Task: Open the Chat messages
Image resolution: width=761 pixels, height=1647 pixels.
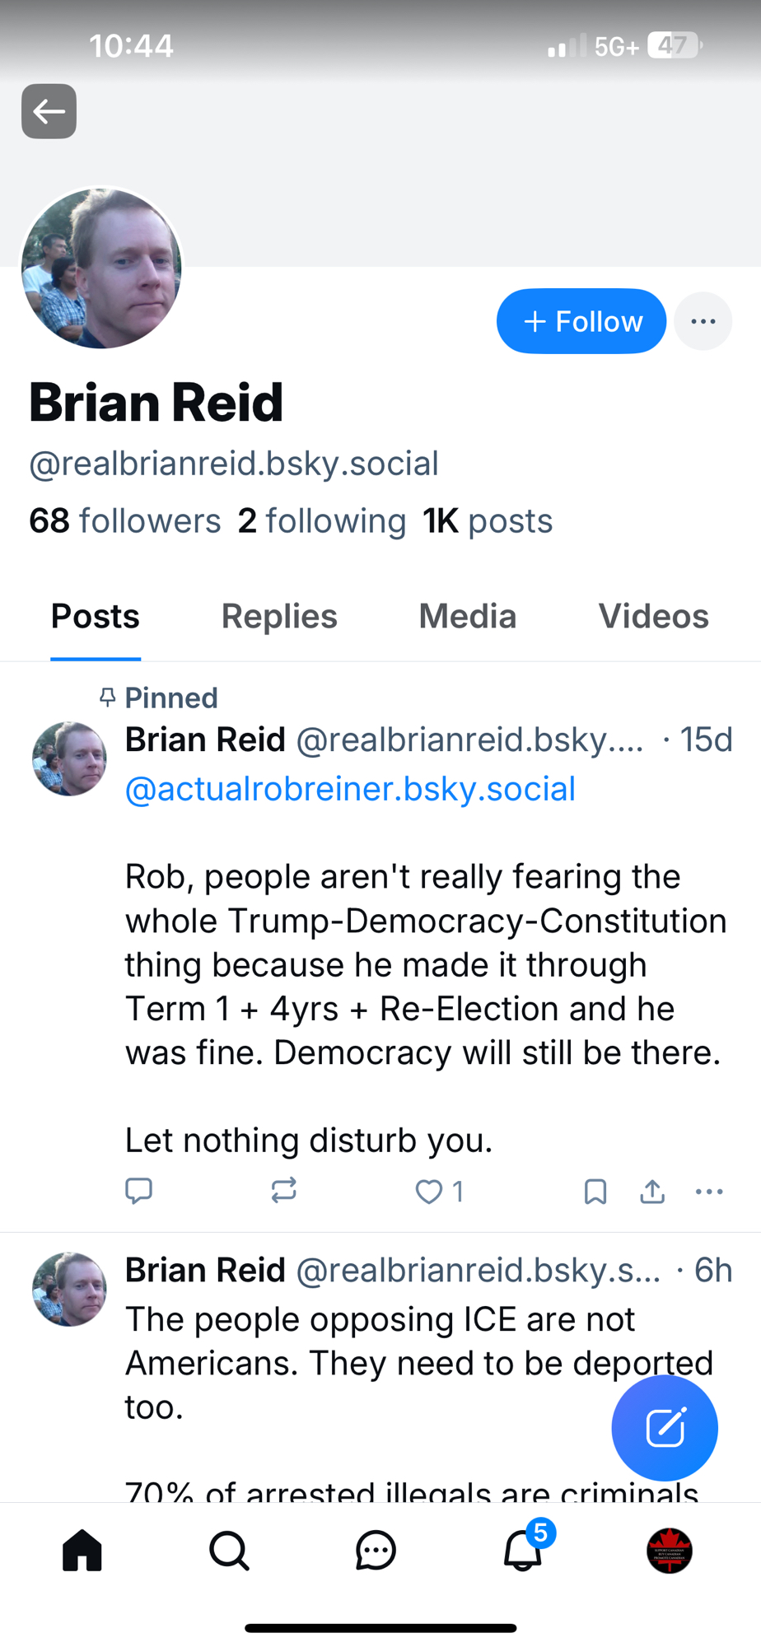Action: pos(376,1551)
